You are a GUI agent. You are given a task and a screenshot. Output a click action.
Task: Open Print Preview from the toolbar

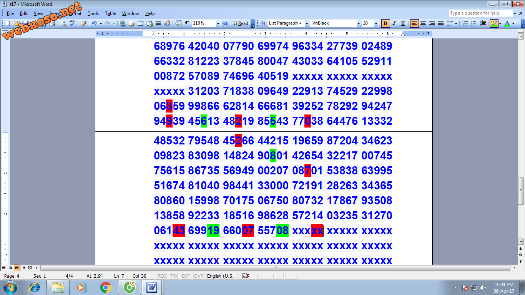point(63,23)
